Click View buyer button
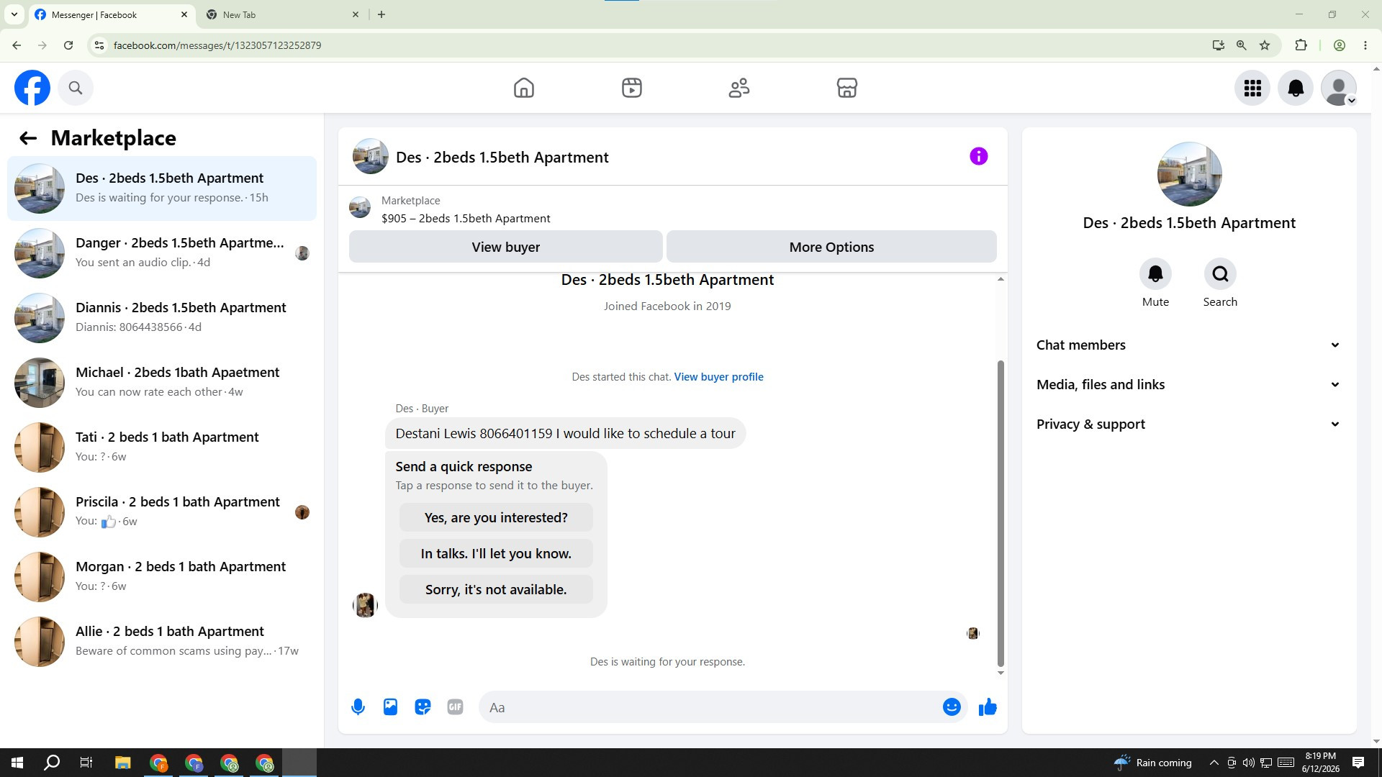This screenshot has width=1382, height=777. (506, 247)
